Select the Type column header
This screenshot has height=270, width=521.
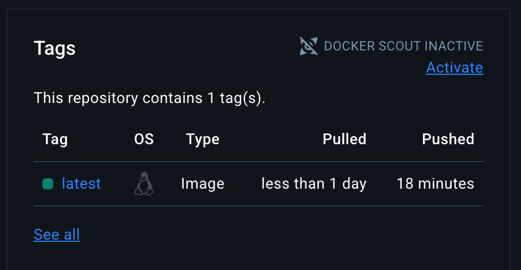click(203, 139)
